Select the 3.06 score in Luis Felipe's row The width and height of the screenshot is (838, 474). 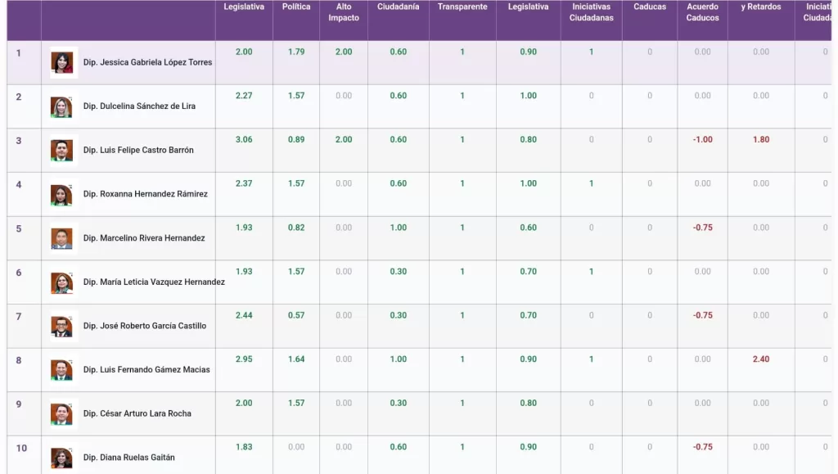[244, 140]
